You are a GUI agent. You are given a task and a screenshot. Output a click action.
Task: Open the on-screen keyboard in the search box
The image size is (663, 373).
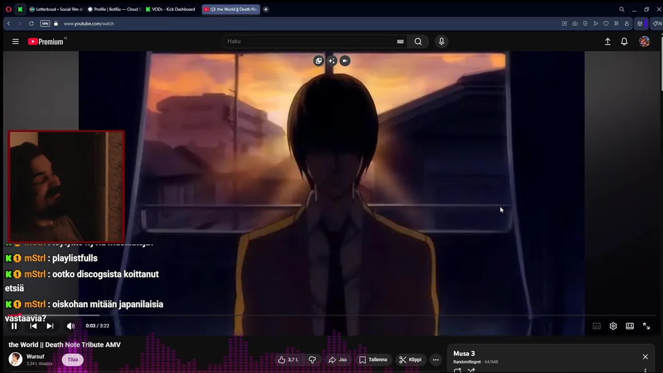[x=400, y=41]
